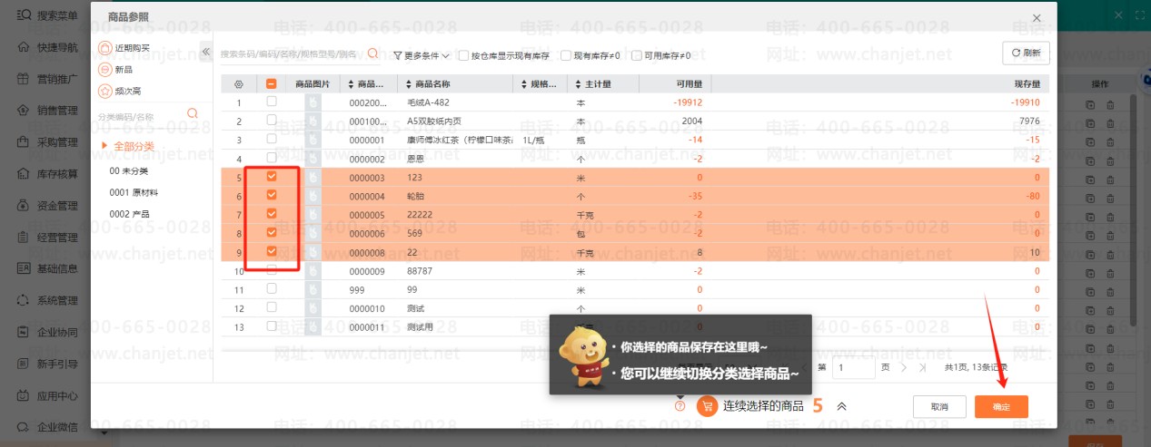
Task: Click the 搜索菜单 icon in the main sidebar
Action: [x=25, y=15]
